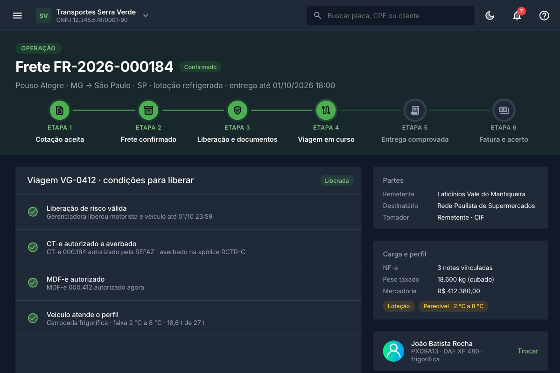Open the hamburger navigation menu

[17, 15]
